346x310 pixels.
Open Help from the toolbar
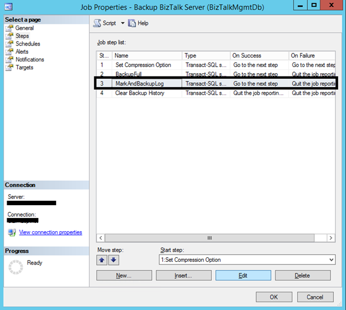pyautogui.click(x=138, y=23)
